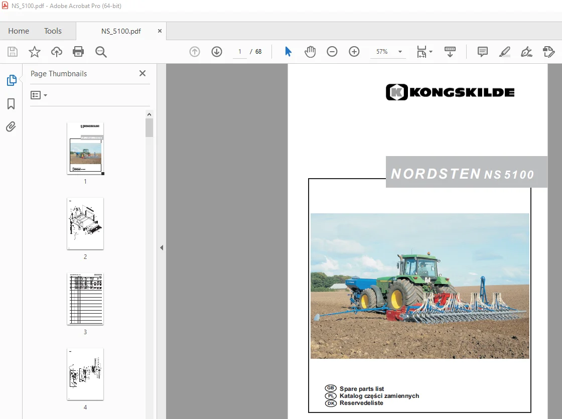Image resolution: width=562 pixels, height=419 pixels.
Task: Upload file to cloud icon
Action: (56, 52)
